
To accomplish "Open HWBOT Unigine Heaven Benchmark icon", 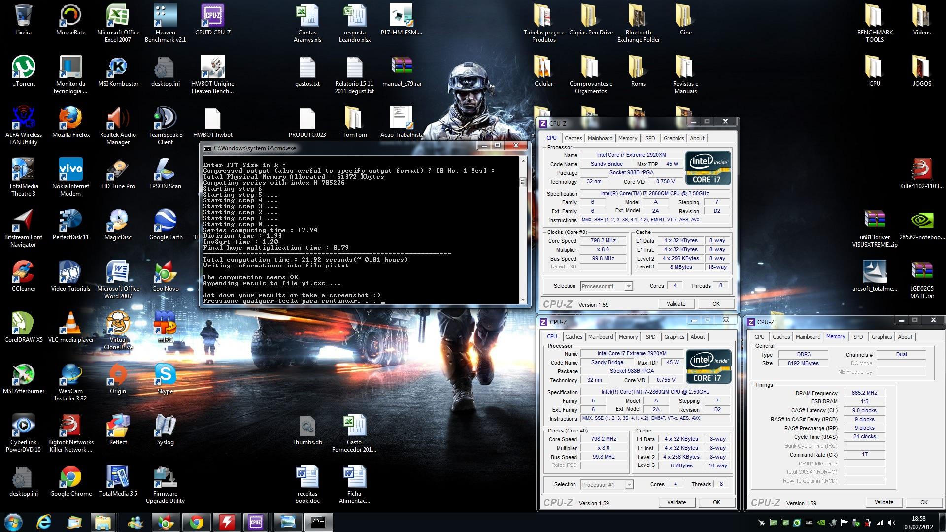I will pos(212,75).
